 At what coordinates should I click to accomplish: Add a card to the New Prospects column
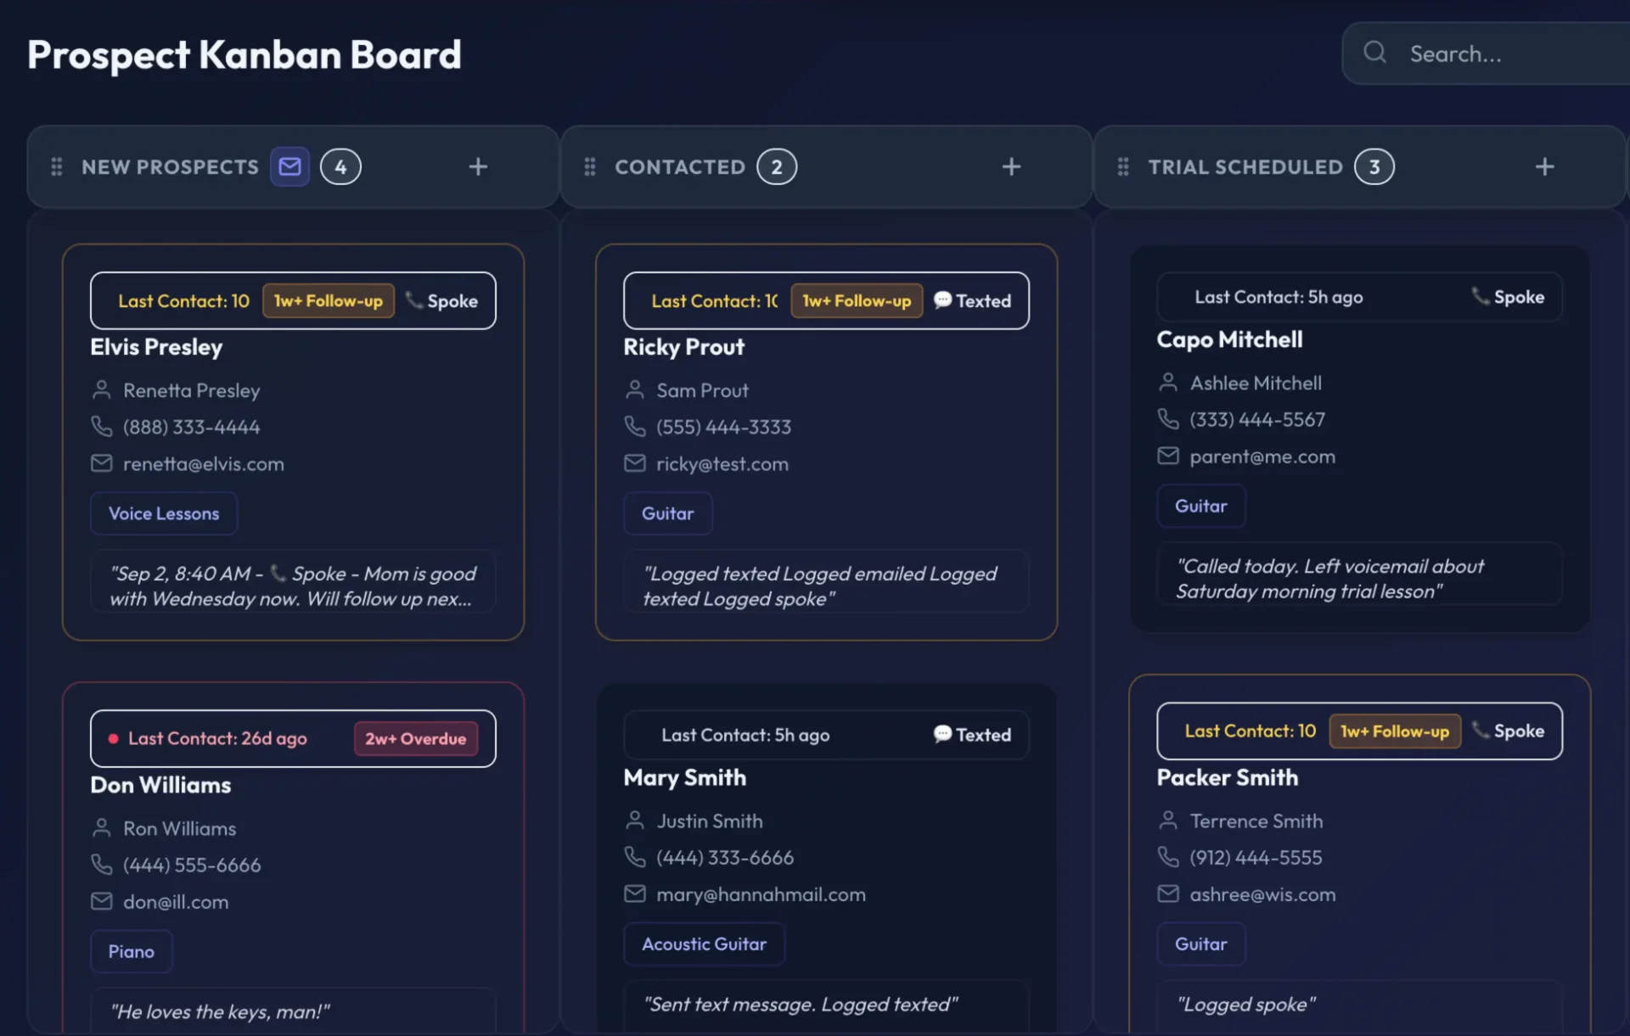[x=478, y=166]
